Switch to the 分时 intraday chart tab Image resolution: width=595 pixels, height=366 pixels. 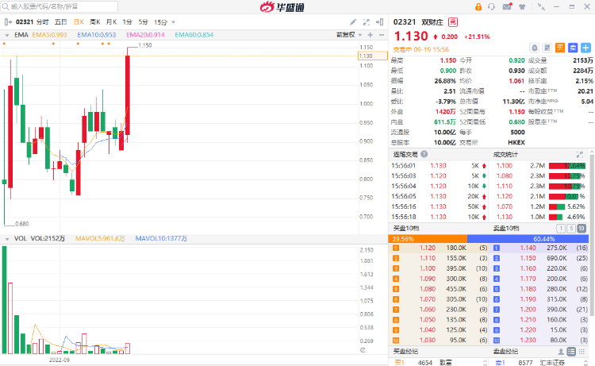(43, 22)
